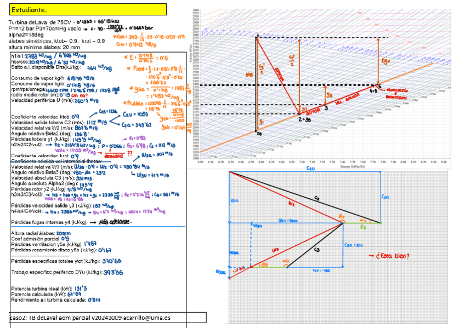
Task: Click 'Ángulo absoluto Alpha3 (deg):' label
Action: [44, 183]
